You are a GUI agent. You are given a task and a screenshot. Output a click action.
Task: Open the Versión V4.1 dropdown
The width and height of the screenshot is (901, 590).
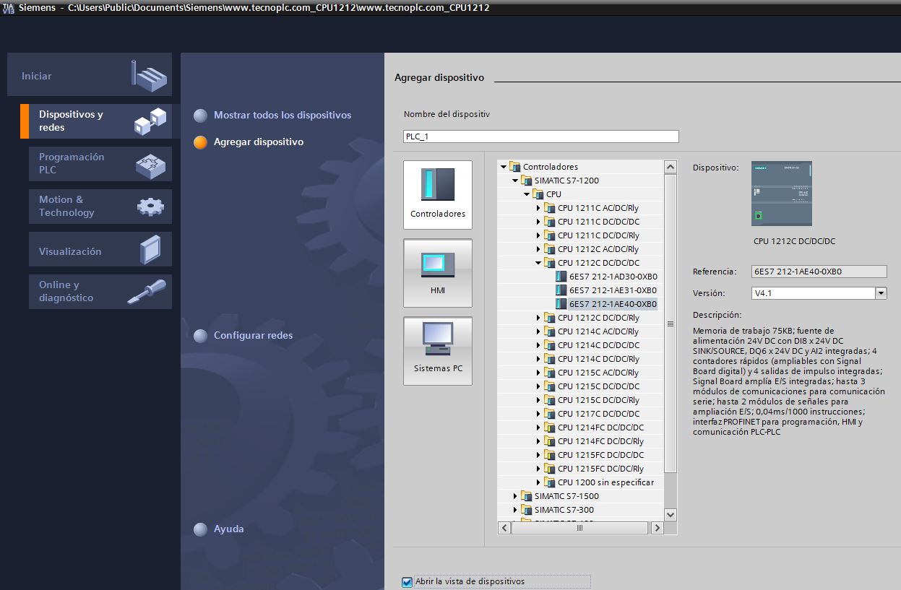(881, 294)
